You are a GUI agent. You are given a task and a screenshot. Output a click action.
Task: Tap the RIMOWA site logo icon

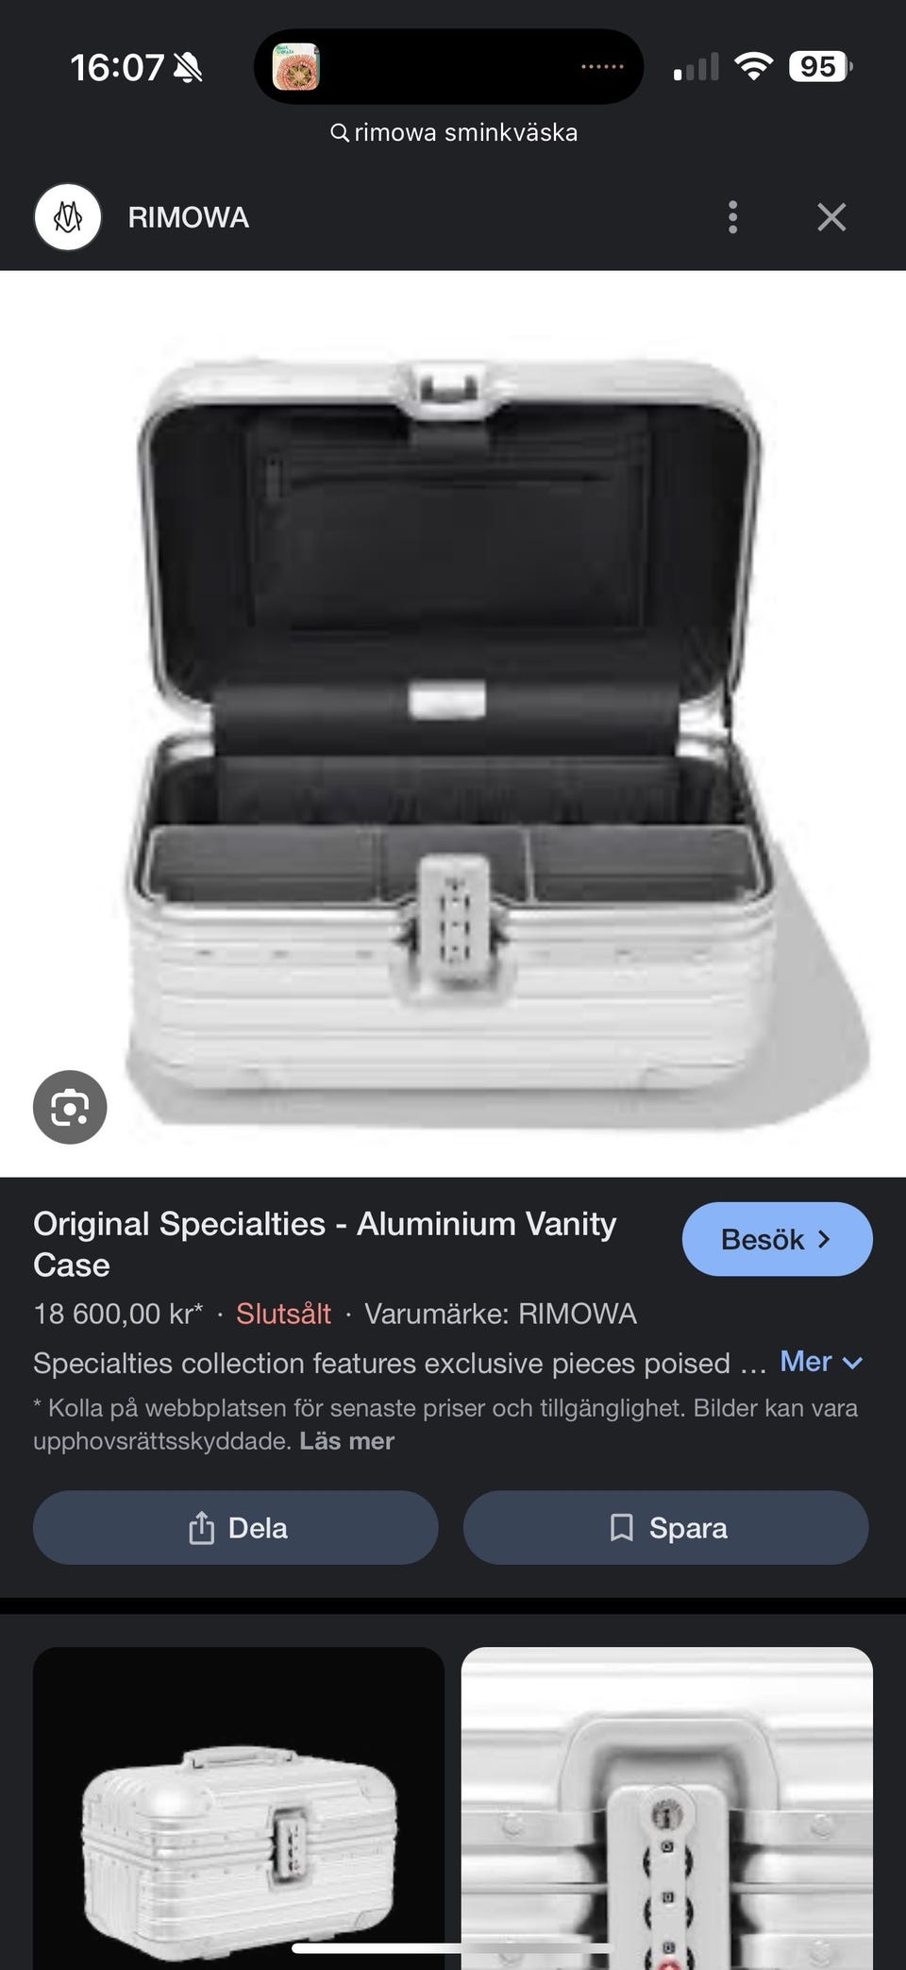[68, 217]
